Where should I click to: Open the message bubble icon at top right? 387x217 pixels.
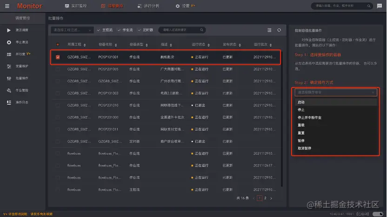point(380,6)
